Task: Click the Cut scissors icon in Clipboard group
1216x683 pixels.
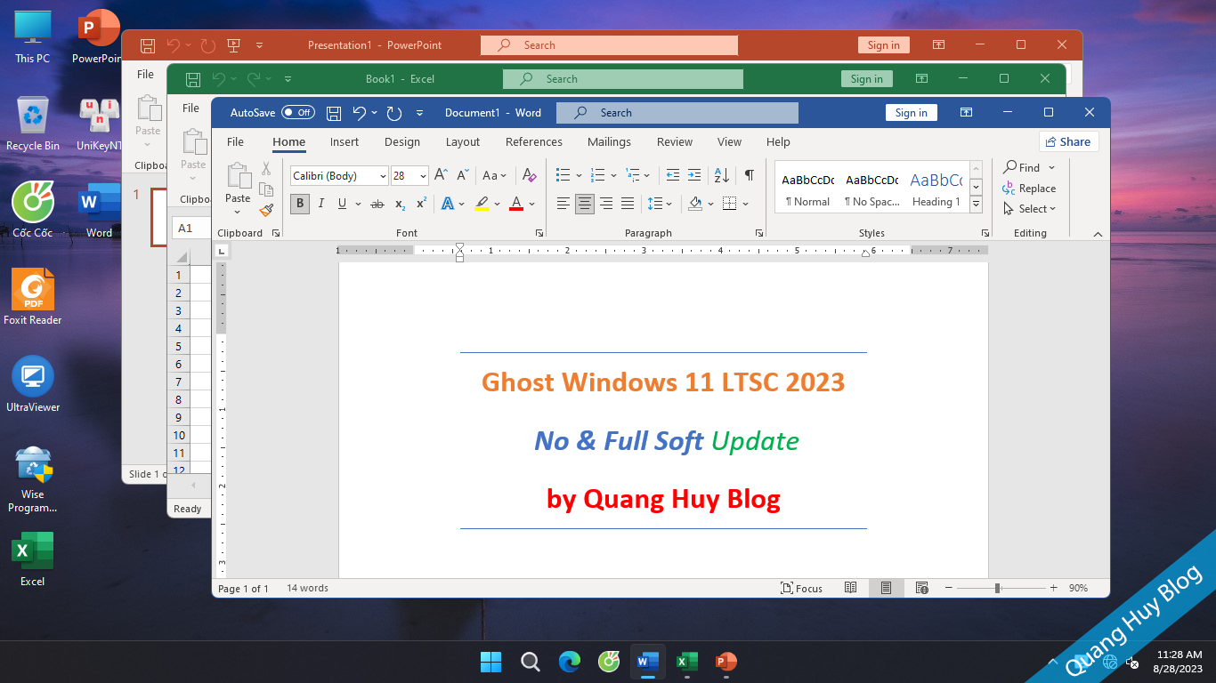Action: pos(265,169)
